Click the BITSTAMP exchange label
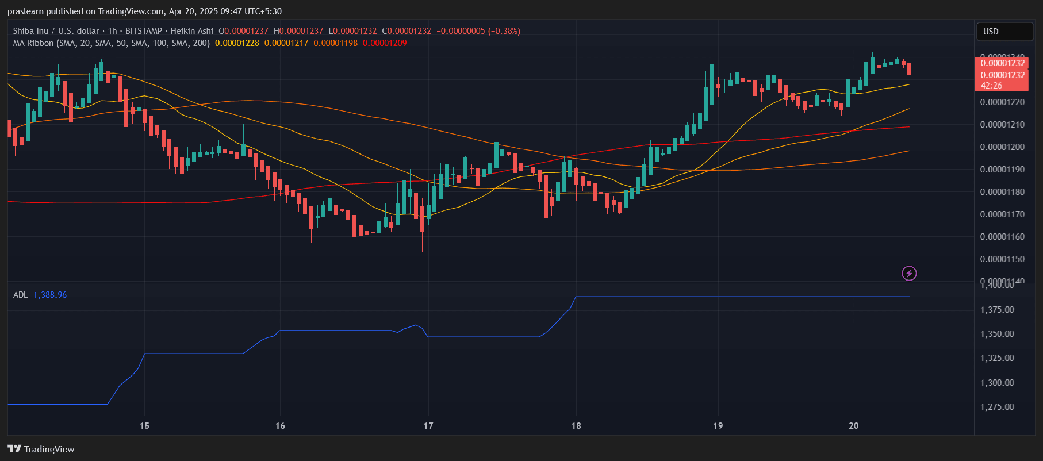 (x=144, y=31)
